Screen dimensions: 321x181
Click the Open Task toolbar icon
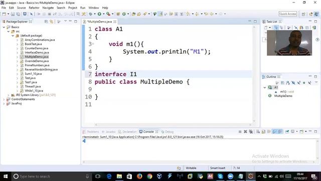139,14
